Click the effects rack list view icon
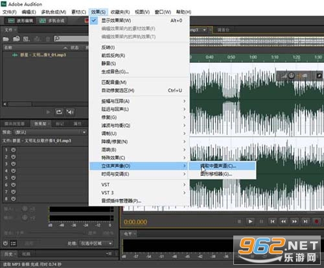324x268 pixels. pyautogui.click(x=14, y=243)
